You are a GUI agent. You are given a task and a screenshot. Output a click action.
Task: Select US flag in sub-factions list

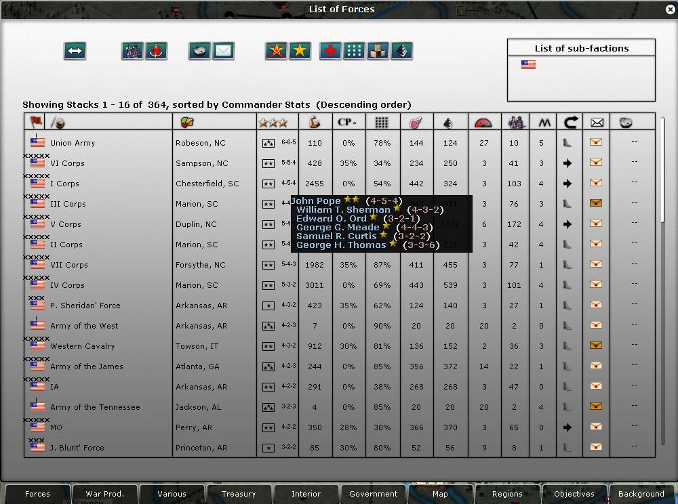(528, 65)
